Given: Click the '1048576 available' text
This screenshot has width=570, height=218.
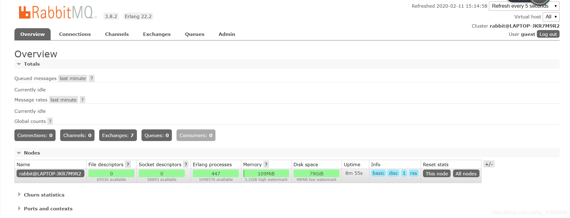Looking at the screenshot, I should [216, 180].
